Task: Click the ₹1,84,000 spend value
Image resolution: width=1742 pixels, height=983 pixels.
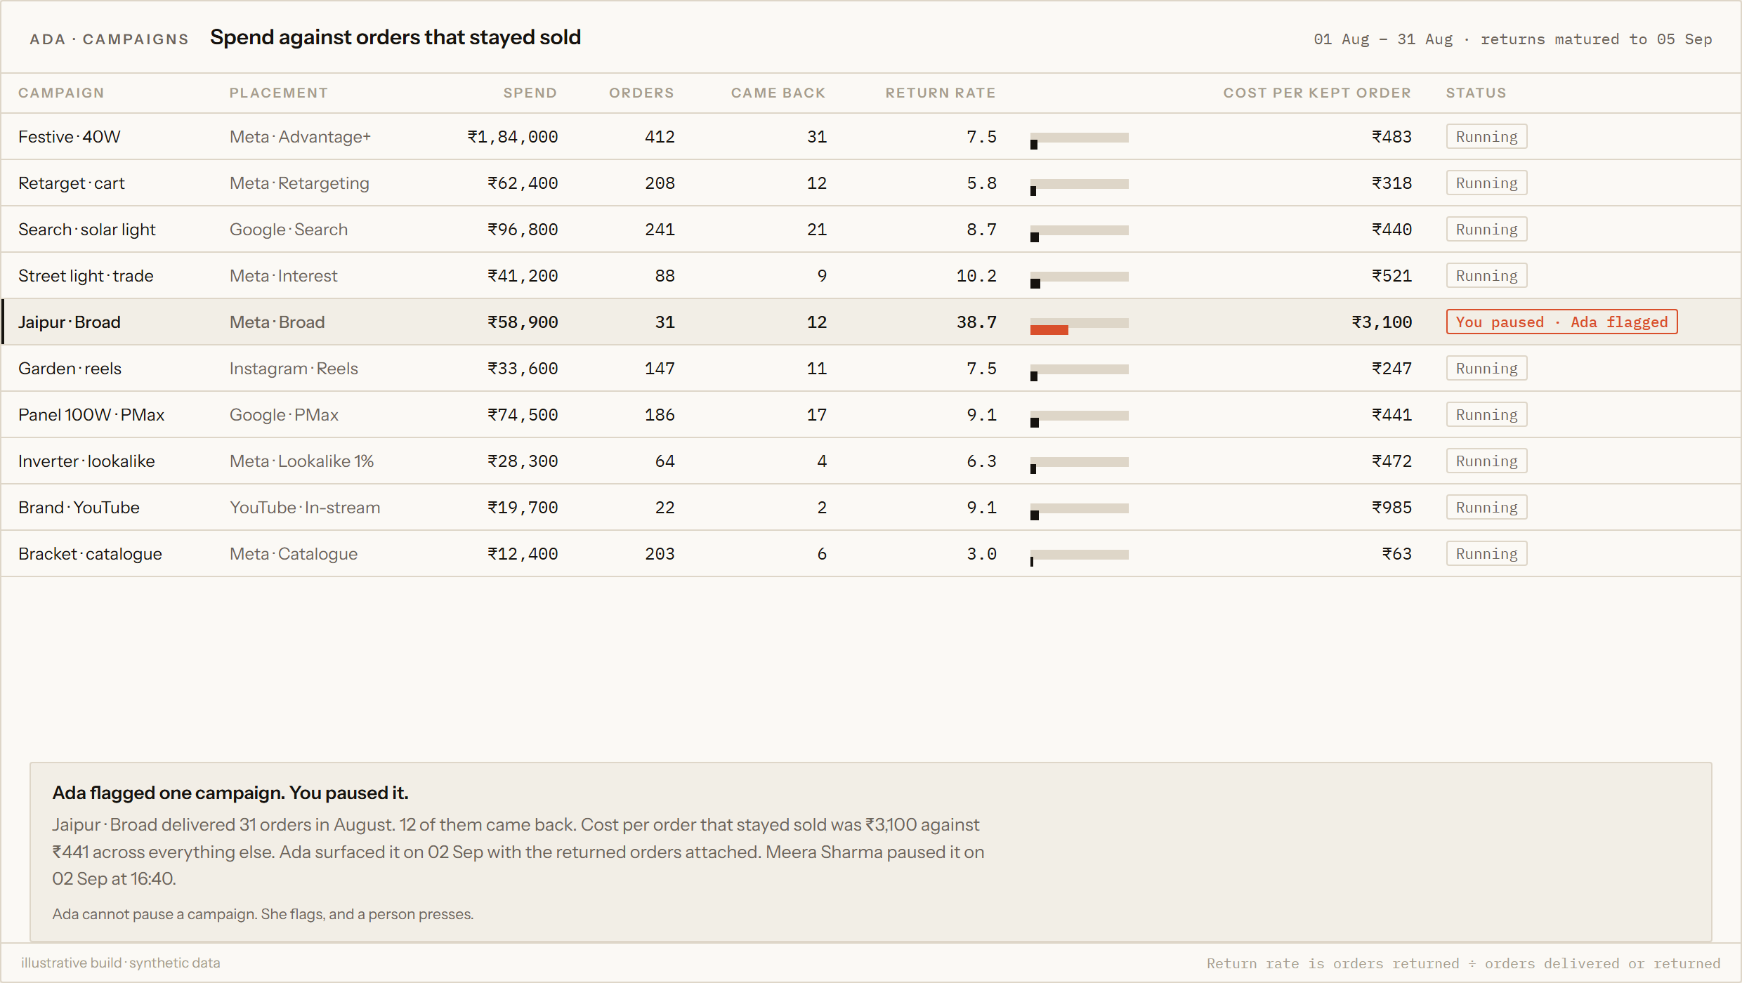Action: pyautogui.click(x=513, y=137)
